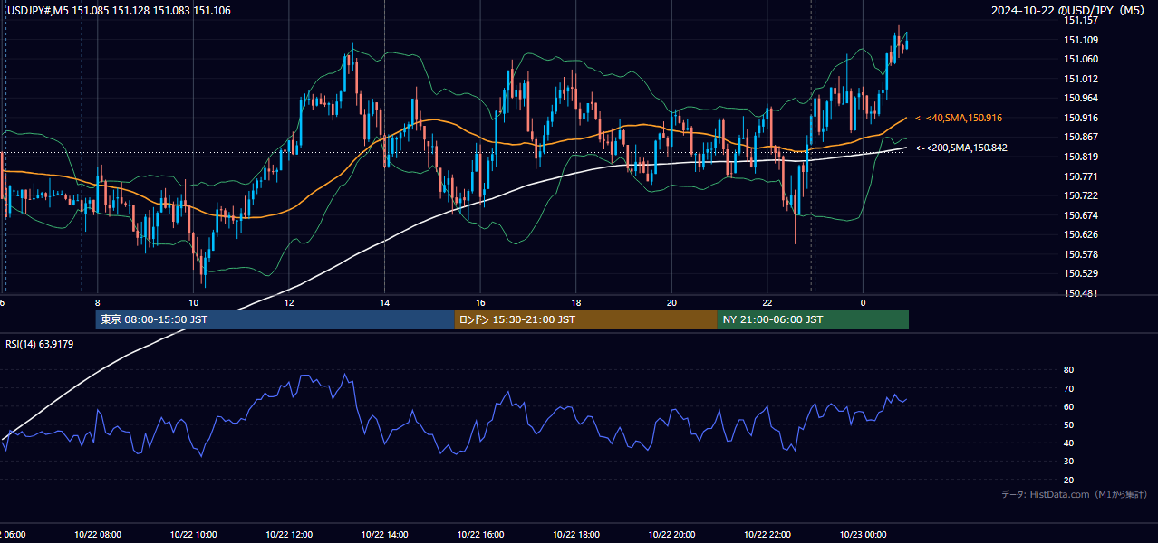Click hour label 18 under the price chart
The height and width of the screenshot is (543, 1158).
pos(576,302)
